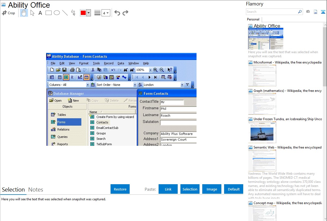327x221 pixels.
Task: Open the Microformat Wikipedia snapshot title
Action: click(287, 62)
